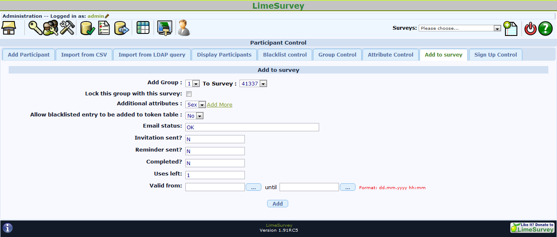Open the To Survey 41337 dropdown

point(253,83)
